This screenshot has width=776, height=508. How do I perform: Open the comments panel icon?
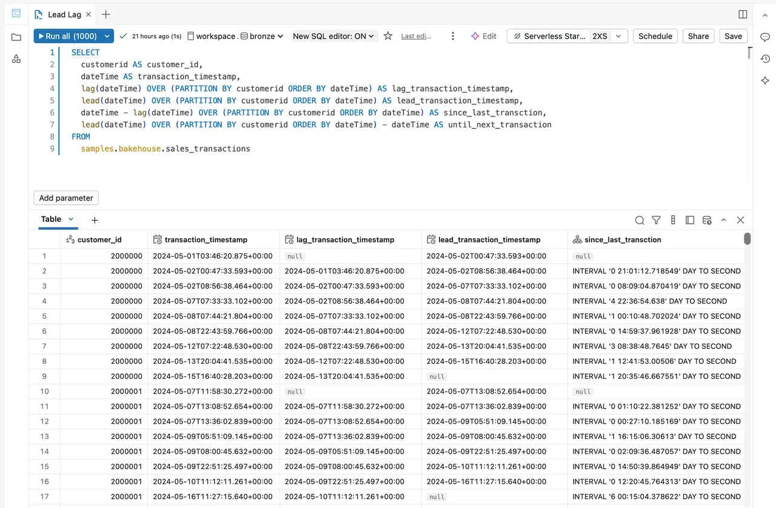pos(765,37)
